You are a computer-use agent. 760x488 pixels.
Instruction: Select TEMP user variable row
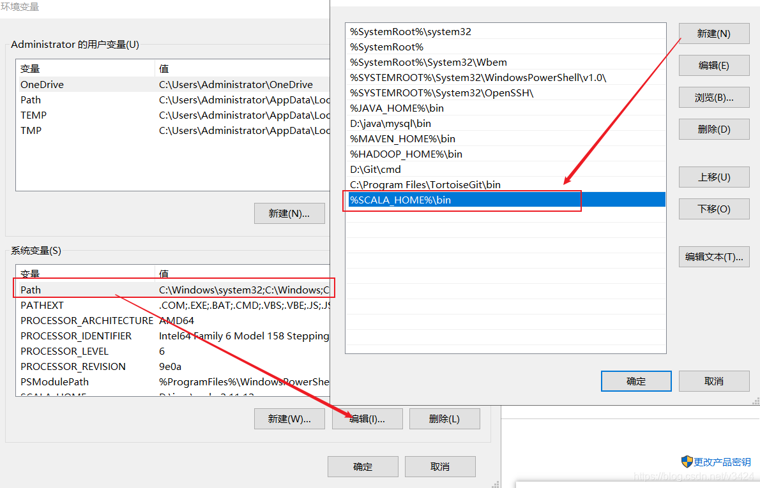click(174, 115)
